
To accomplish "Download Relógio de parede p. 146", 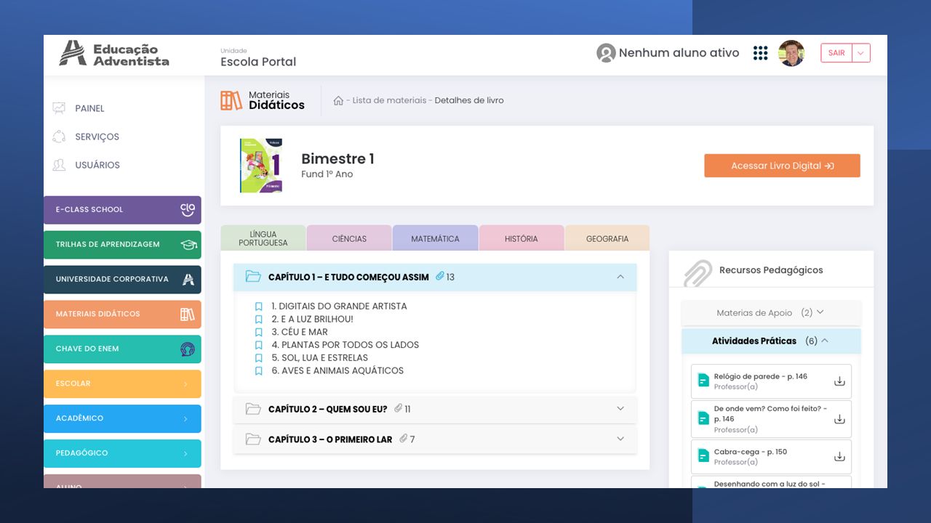I will (839, 381).
